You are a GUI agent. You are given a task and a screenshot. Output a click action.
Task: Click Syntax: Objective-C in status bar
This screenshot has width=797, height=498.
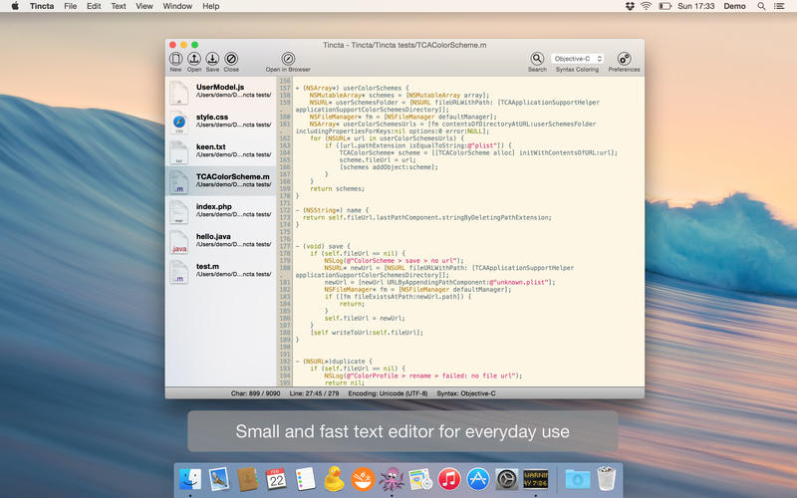[466, 393]
